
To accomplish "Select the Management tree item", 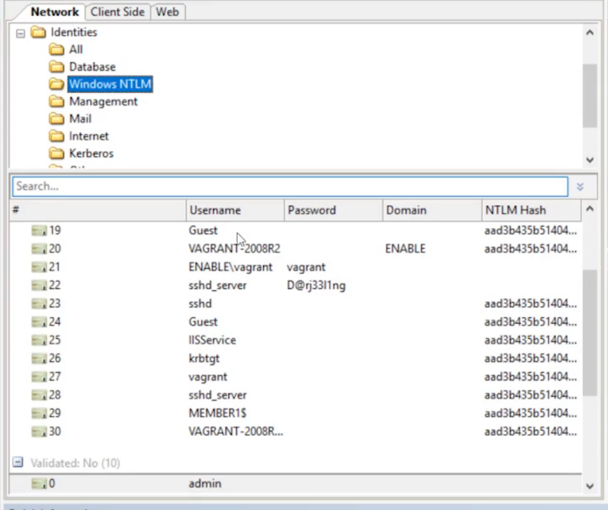I will click(103, 102).
